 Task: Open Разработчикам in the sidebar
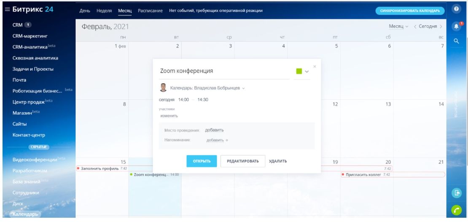tap(30, 171)
